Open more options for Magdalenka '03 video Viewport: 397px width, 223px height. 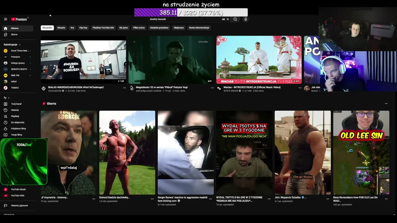point(212,88)
